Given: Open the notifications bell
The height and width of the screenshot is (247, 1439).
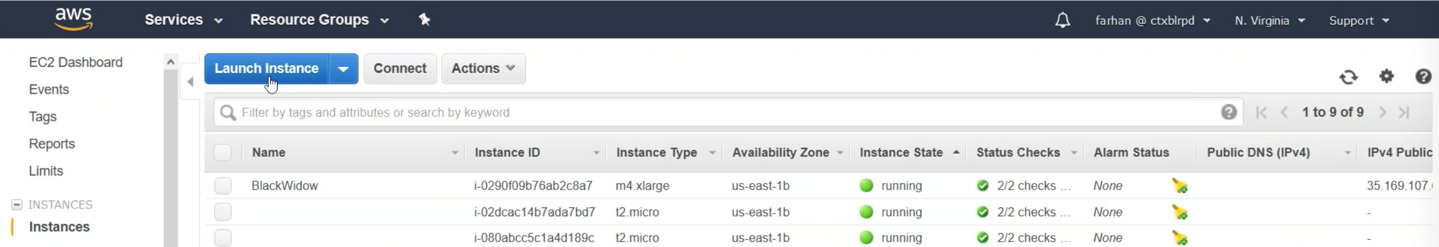Looking at the screenshot, I should click(1062, 21).
